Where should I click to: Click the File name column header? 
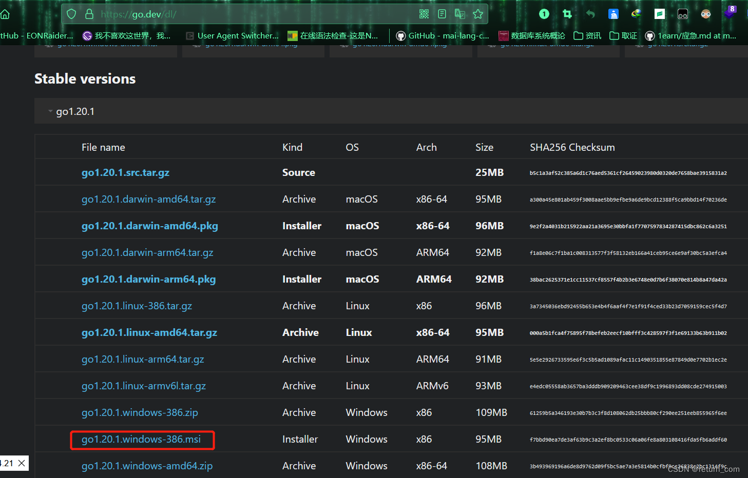tap(103, 147)
